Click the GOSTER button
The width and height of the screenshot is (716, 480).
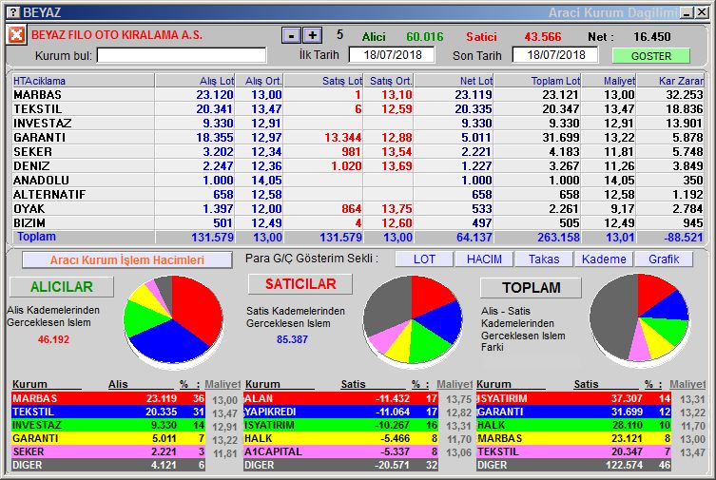click(651, 56)
